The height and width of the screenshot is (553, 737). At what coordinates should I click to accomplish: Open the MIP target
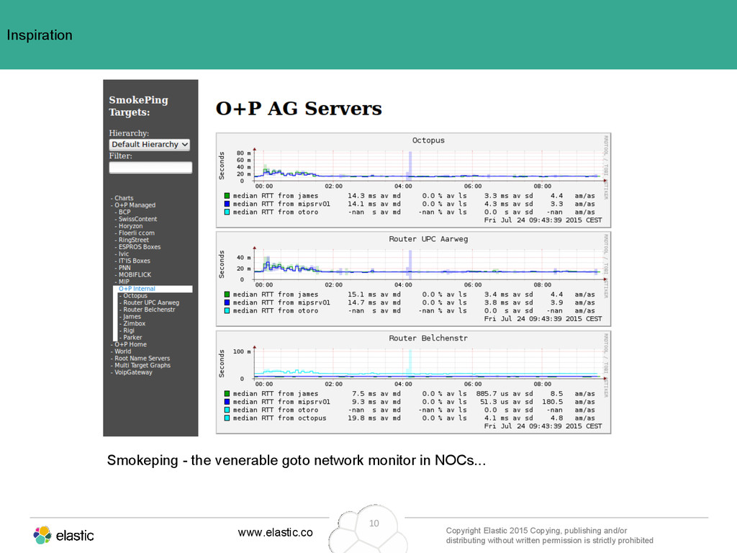coord(124,282)
